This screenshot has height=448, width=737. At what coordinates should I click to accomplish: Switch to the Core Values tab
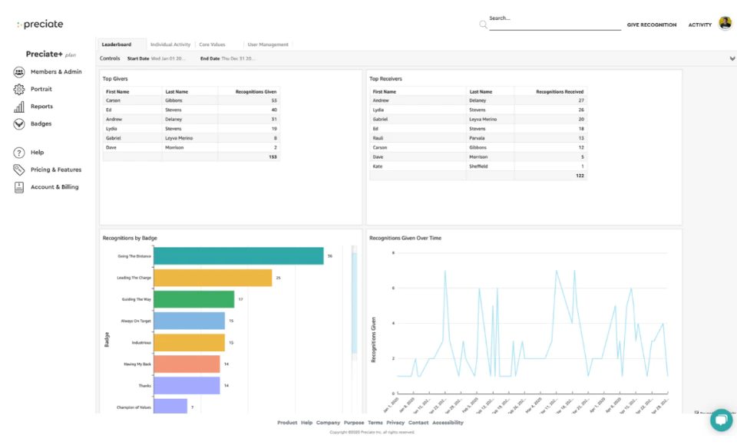pos(212,44)
